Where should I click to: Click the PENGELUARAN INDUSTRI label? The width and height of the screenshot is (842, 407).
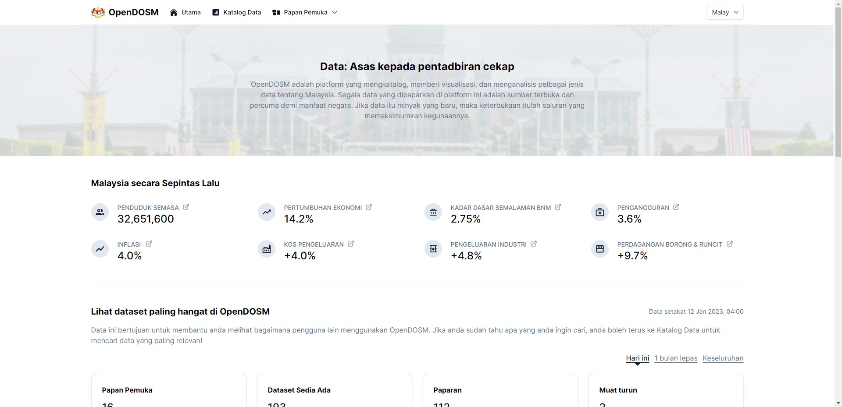pos(489,244)
